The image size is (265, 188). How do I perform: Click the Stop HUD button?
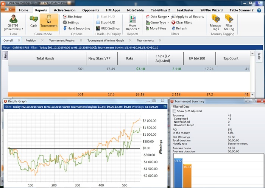pos(106,22)
